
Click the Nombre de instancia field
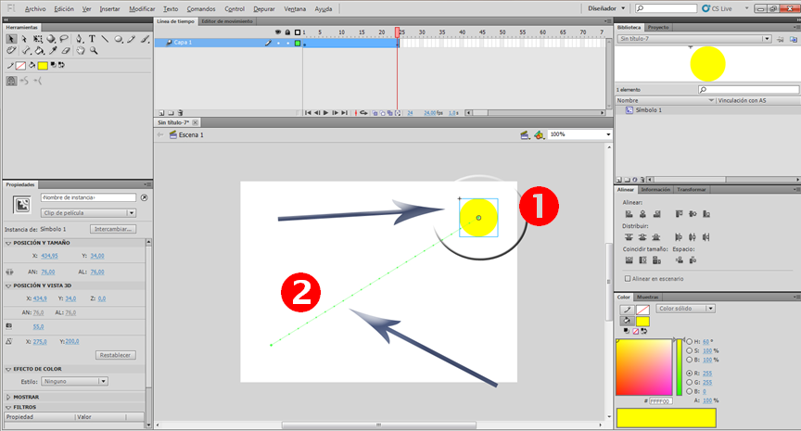tap(88, 197)
